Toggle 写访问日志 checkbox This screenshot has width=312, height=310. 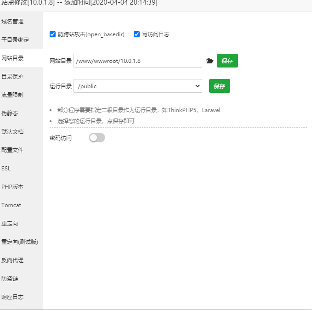click(136, 34)
